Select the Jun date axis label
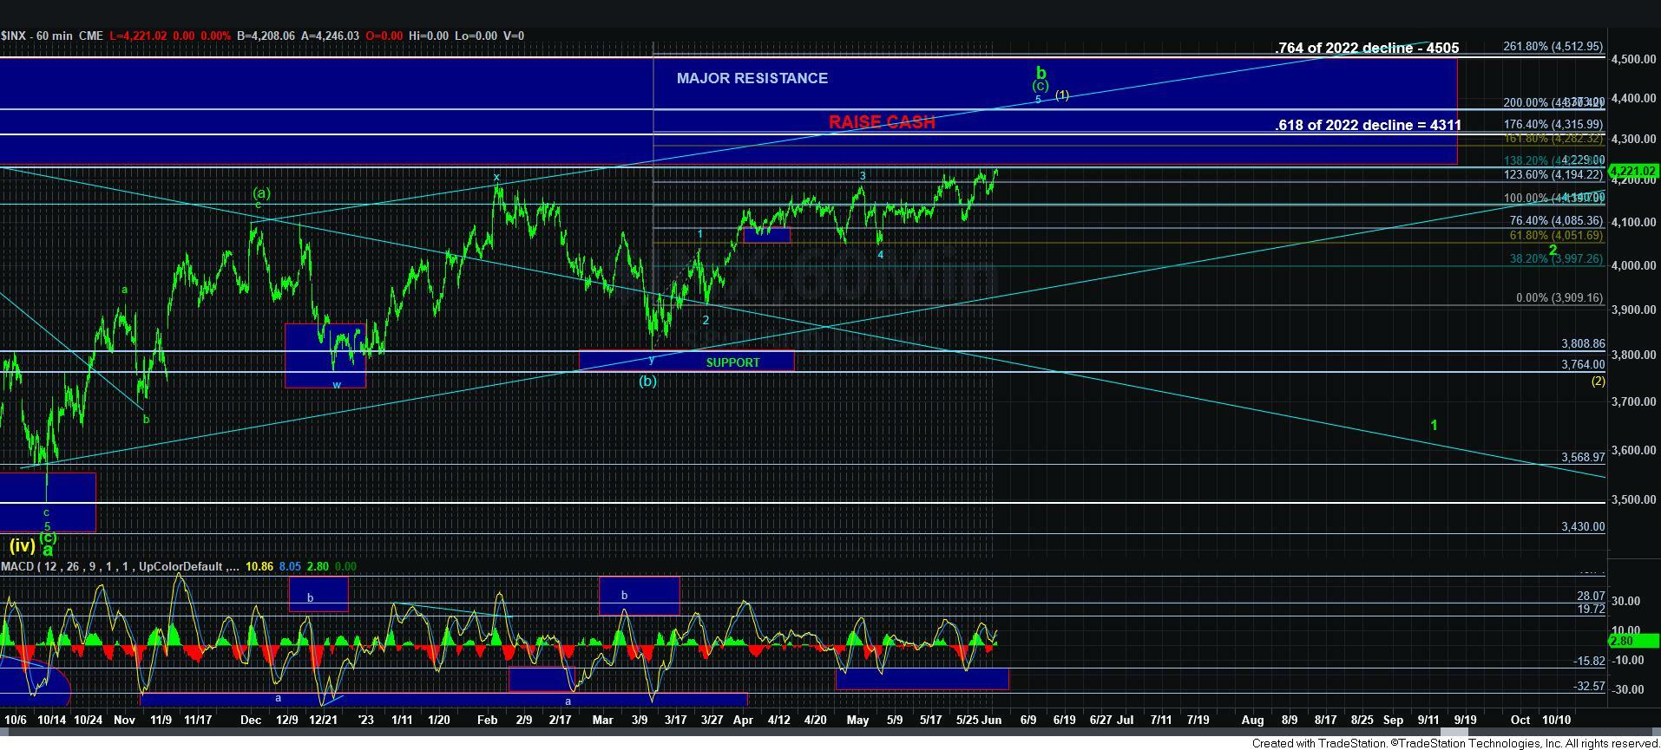Image resolution: width=1661 pixels, height=750 pixels. point(994,720)
